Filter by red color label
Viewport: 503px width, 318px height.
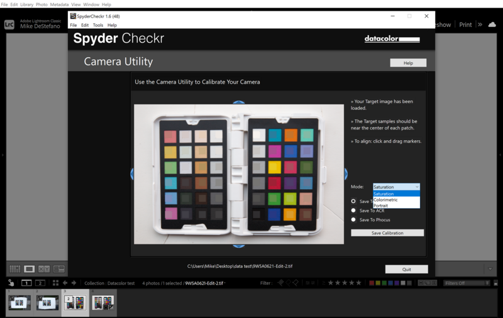click(372, 283)
